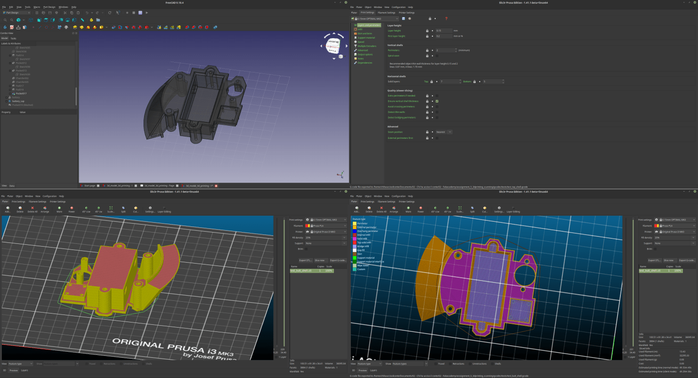Click the red question mark help icon
This screenshot has height=378, width=698.
(x=446, y=18)
